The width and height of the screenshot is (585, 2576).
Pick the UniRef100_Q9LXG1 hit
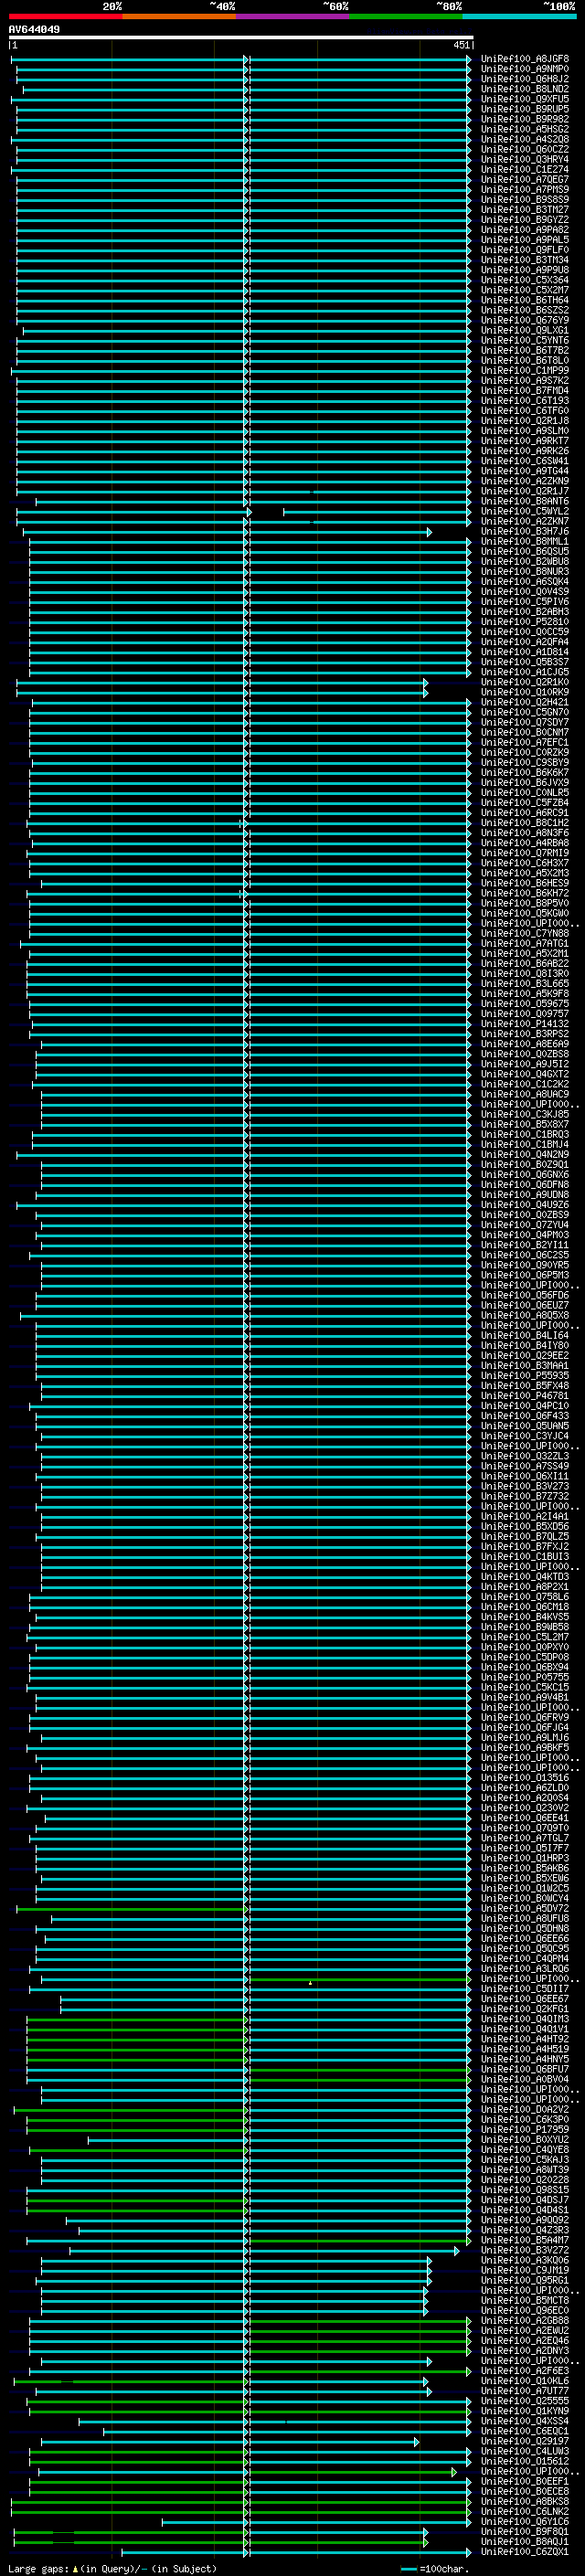pyautogui.click(x=524, y=330)
